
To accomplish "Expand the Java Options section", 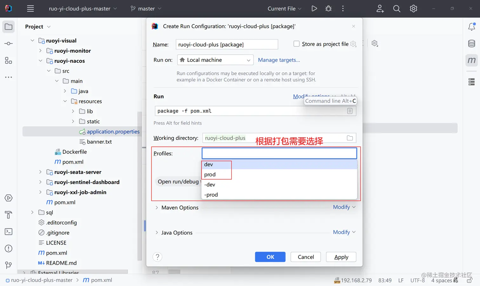I will (x=157, y=232).
